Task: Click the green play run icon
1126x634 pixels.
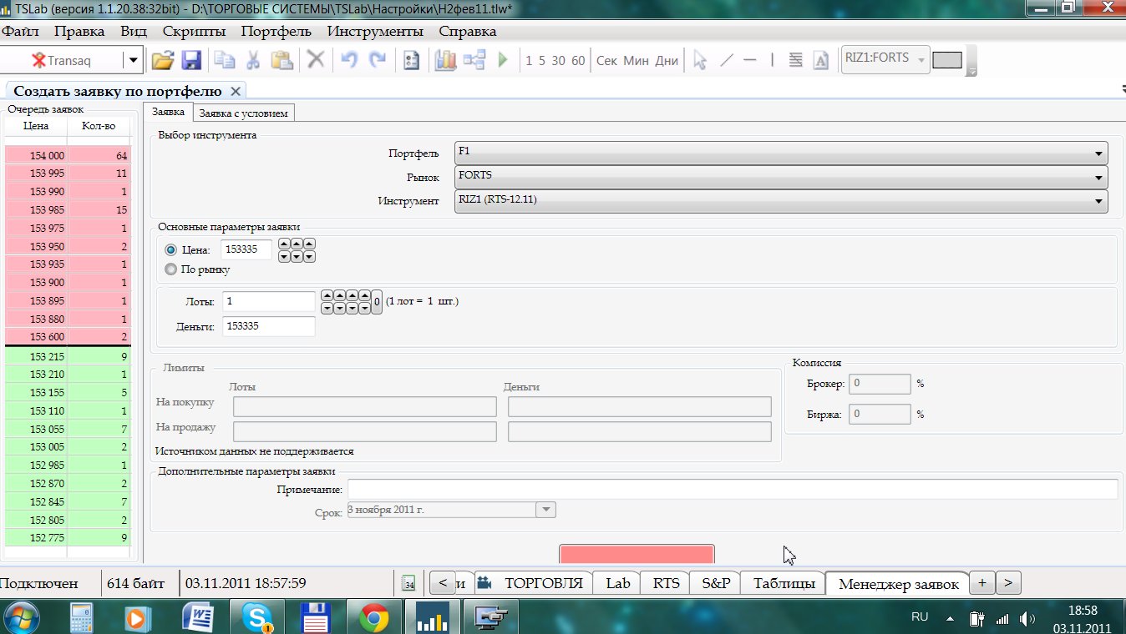Action: pos(503,60)
